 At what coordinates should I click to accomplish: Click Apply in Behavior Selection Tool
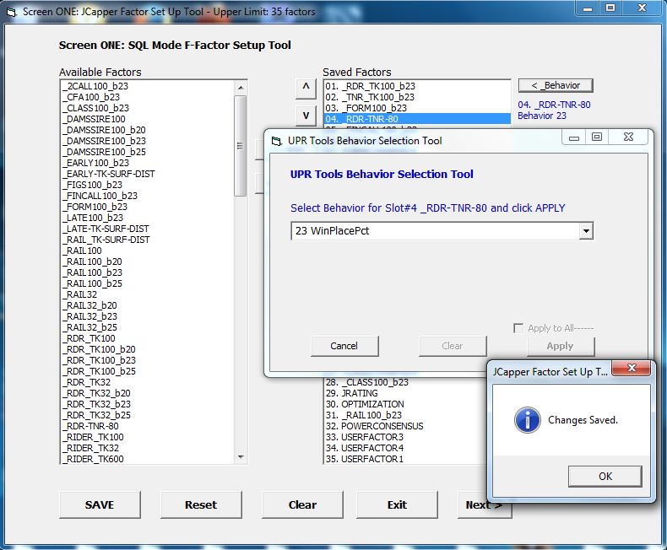[561, 346]
